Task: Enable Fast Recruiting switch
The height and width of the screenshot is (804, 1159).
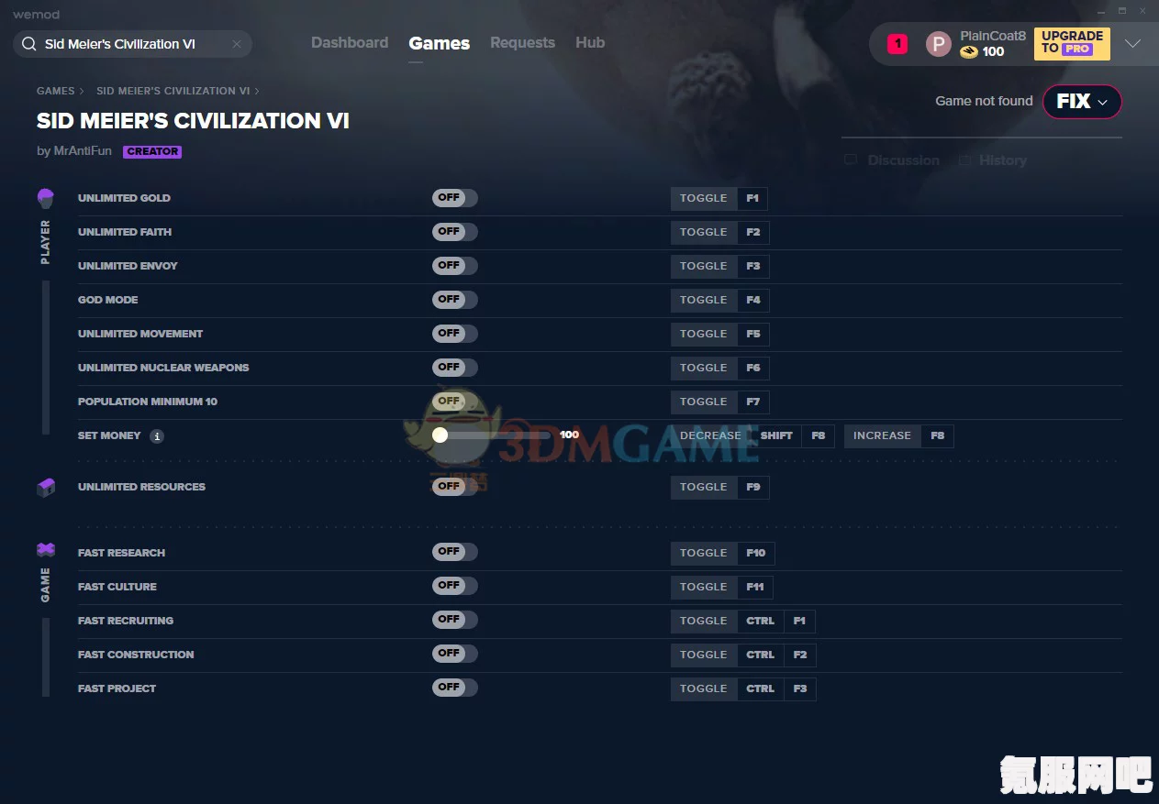Action: point(455,620)
